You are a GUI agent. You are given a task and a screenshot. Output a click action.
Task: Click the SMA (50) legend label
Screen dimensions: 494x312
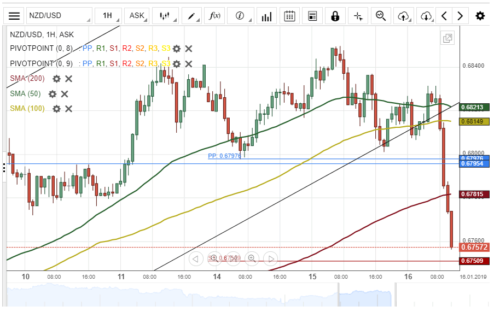point(25,93)
